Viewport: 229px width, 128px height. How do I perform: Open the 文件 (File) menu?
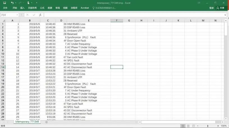coord(5,8)
